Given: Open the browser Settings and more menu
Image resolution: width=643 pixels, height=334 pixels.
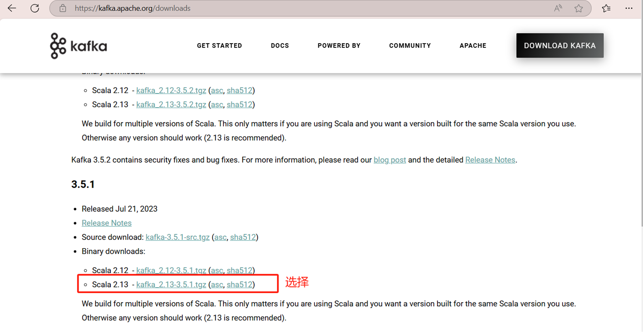Looking at the screenshot, I should 629,8.
